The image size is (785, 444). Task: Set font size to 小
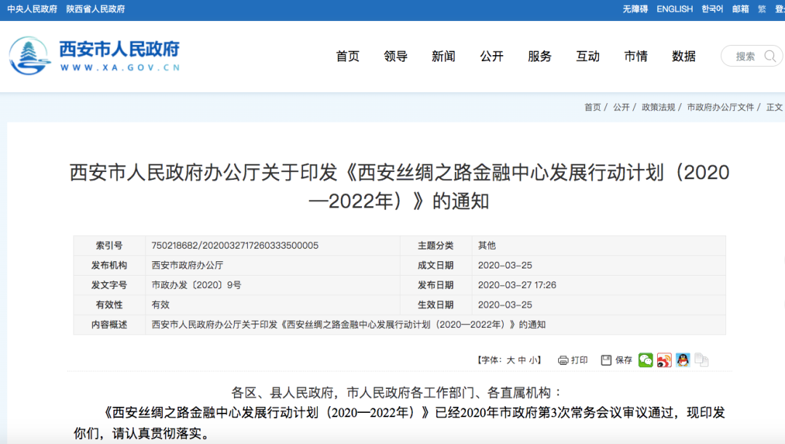[x=534, y=360]
